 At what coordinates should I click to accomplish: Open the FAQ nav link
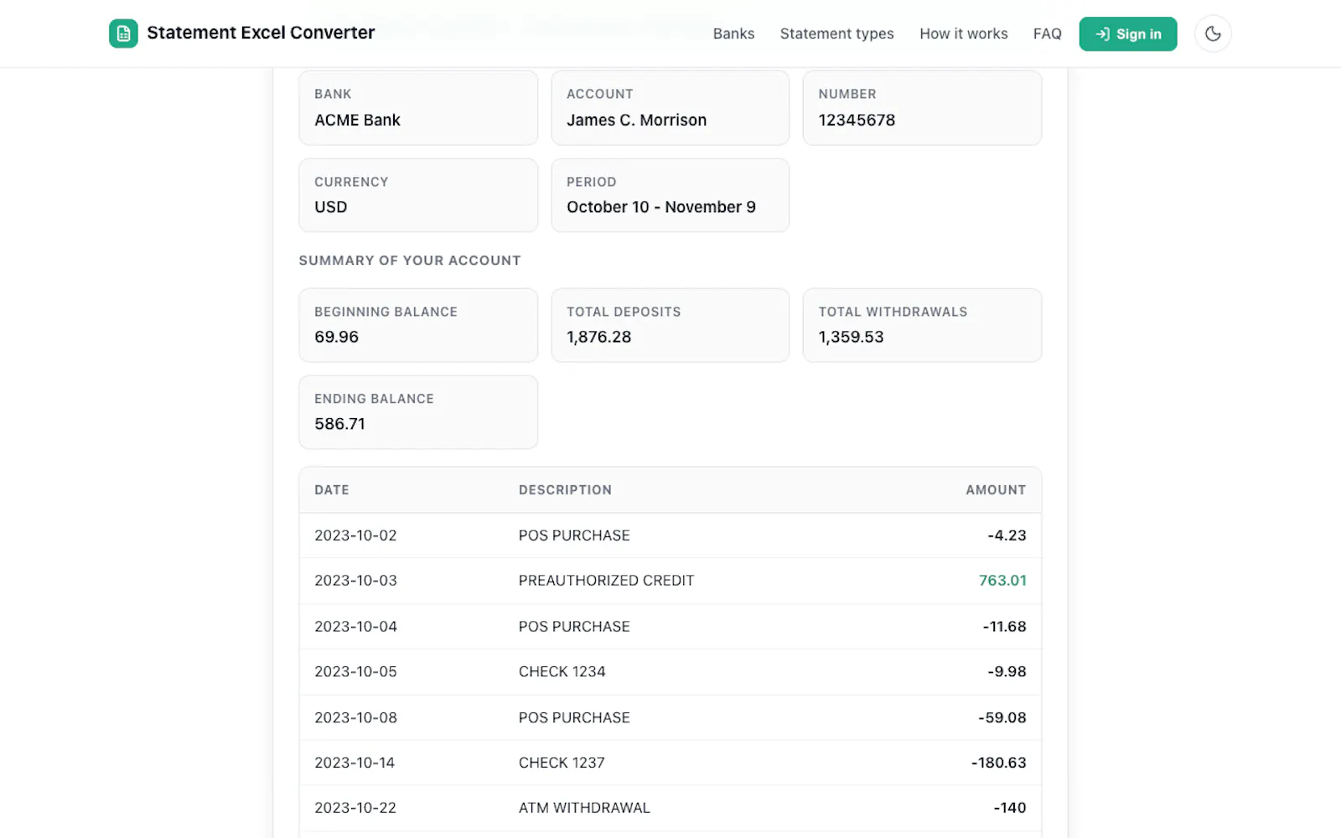[x=1047, y=34]
